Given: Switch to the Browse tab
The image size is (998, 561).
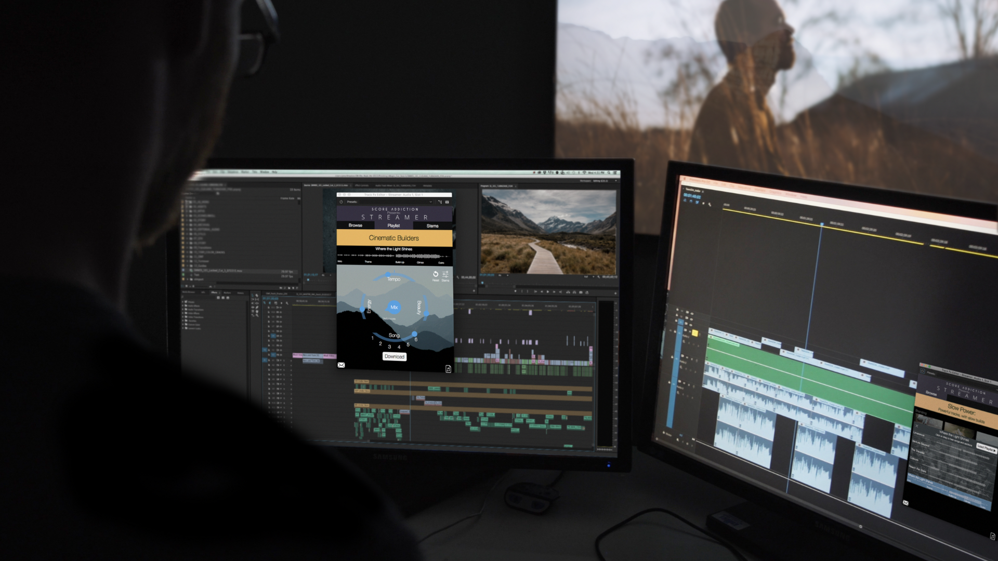Looking at the screenshot, I should tap(356, 225).
